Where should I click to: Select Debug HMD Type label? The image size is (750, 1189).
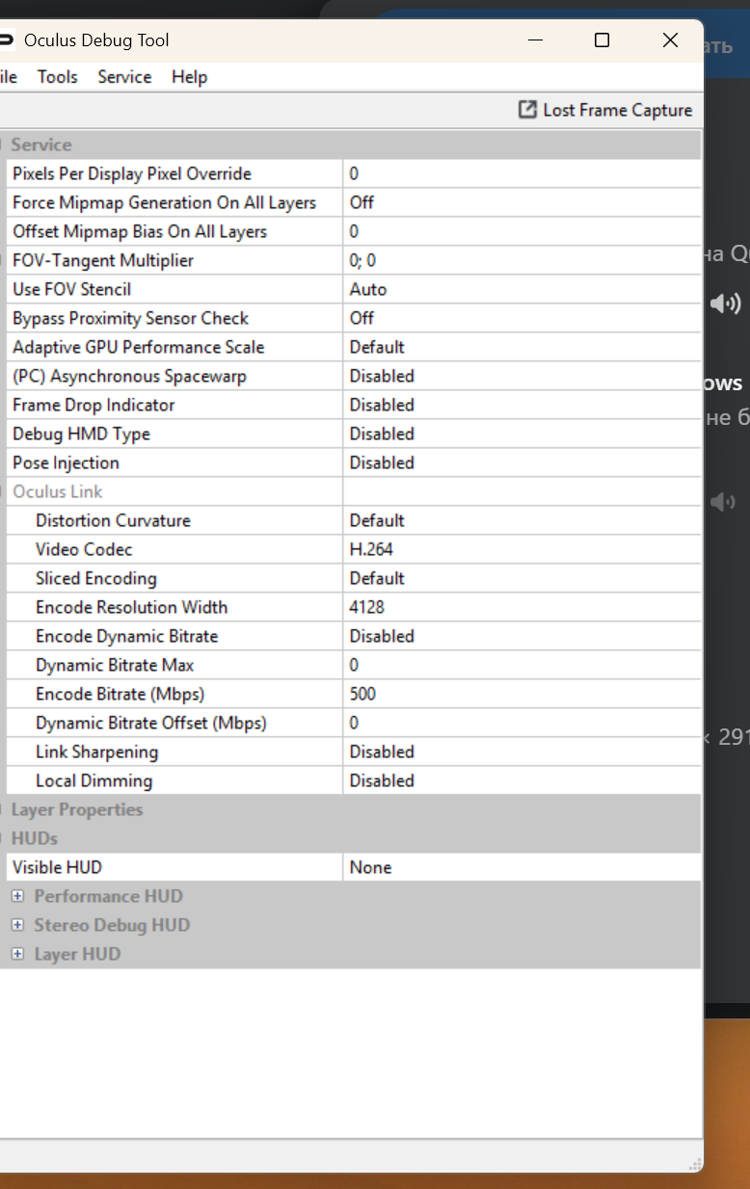[x=81, y=434]
